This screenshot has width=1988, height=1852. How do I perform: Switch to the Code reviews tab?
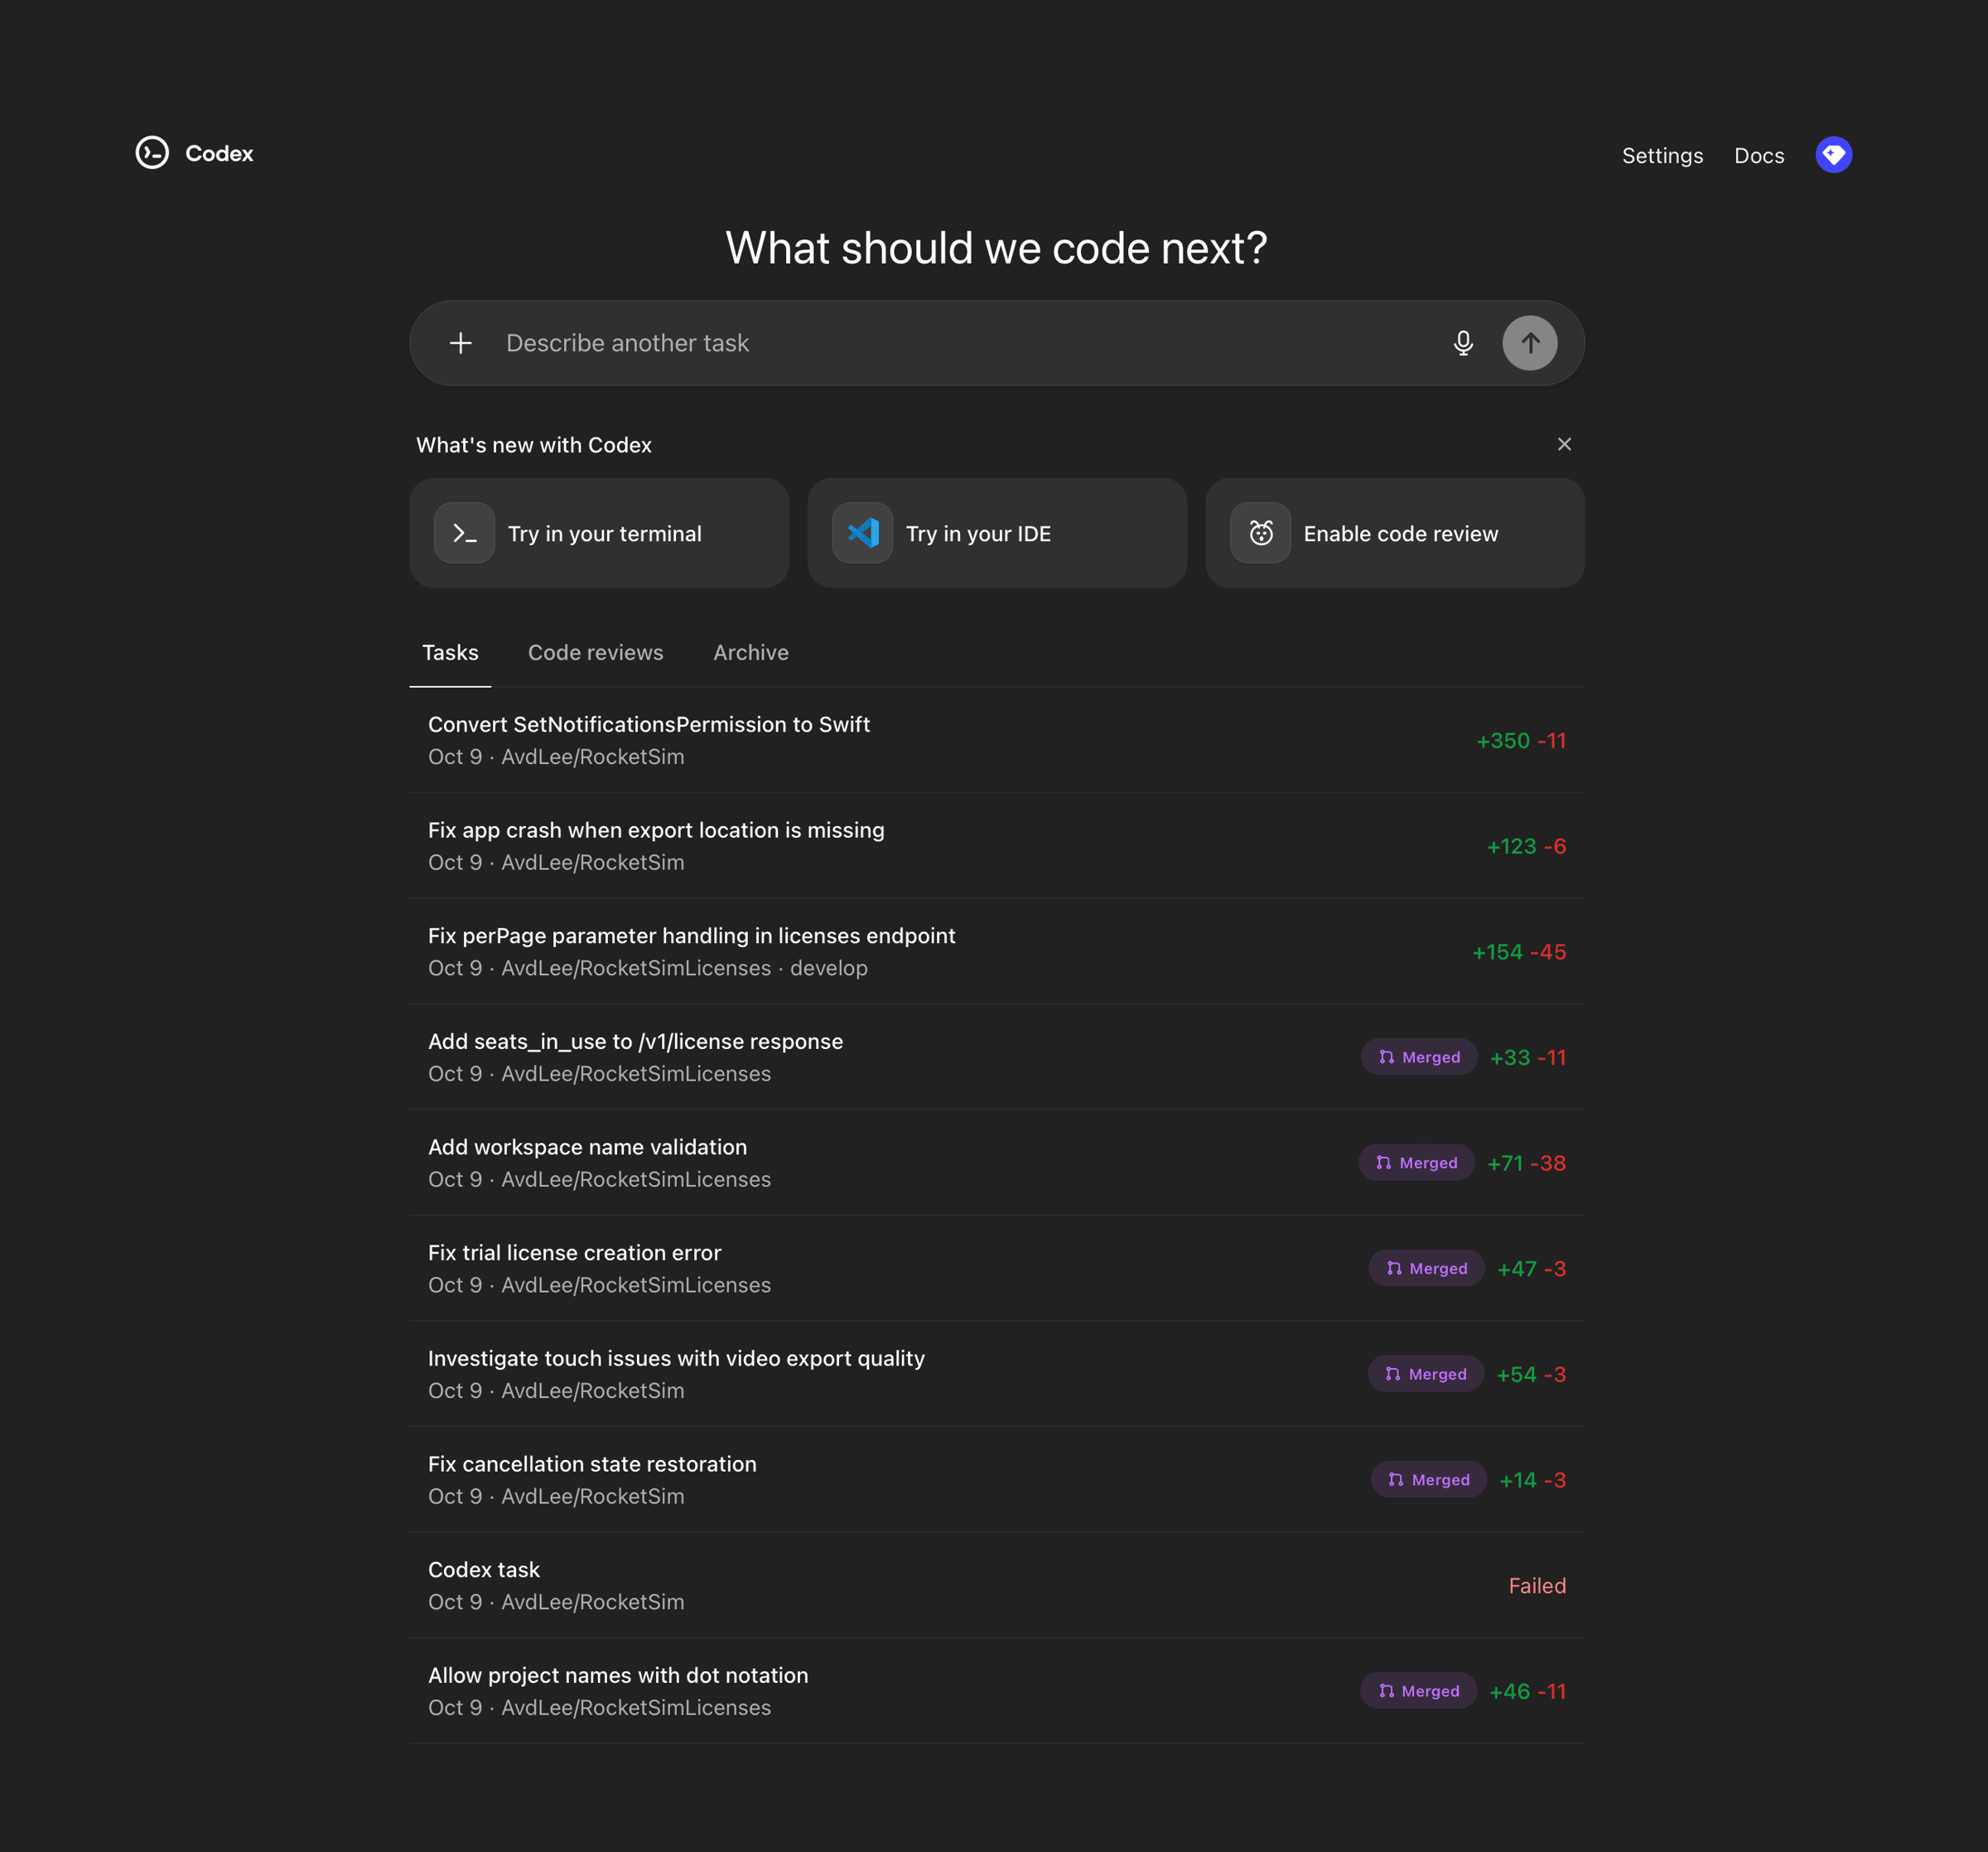[x=595, y=652]
